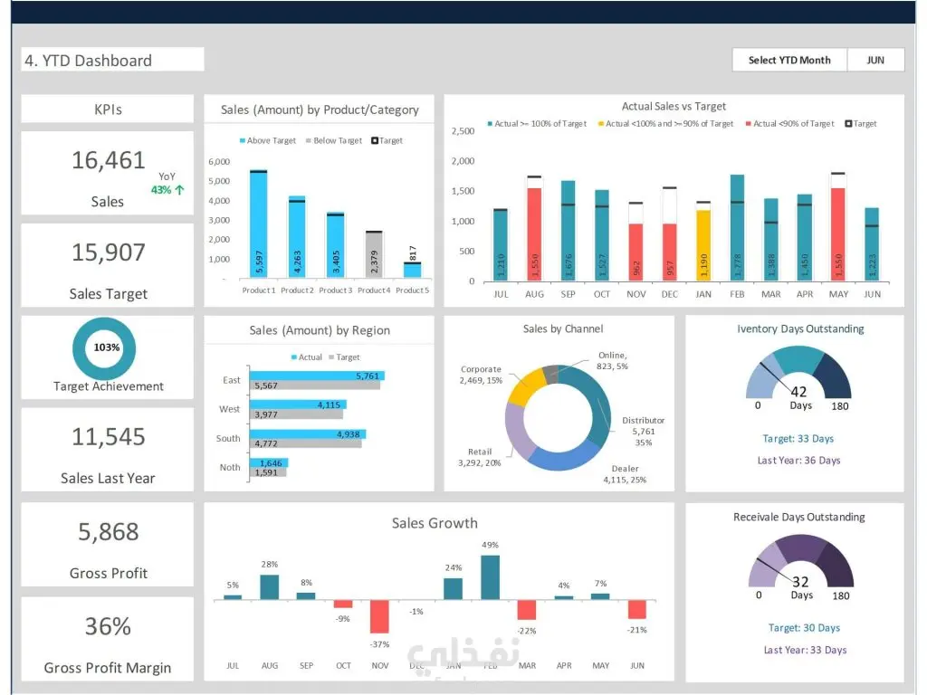Select the teal FEB bar 1,778
Image resolution: width=927 pixels, height=695 pixels.
[x=737, y=227]
